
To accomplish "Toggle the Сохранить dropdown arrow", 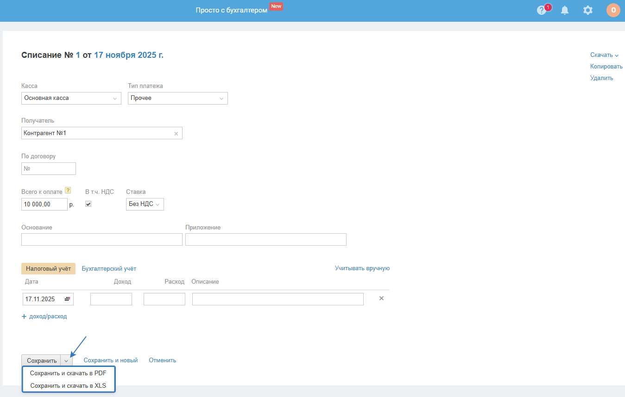I will tap(66, 360).
